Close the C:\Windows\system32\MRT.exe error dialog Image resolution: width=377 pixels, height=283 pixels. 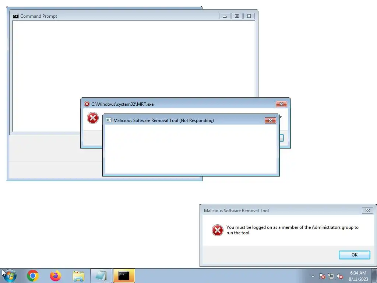pyautogui.click(x=281, y=104)
